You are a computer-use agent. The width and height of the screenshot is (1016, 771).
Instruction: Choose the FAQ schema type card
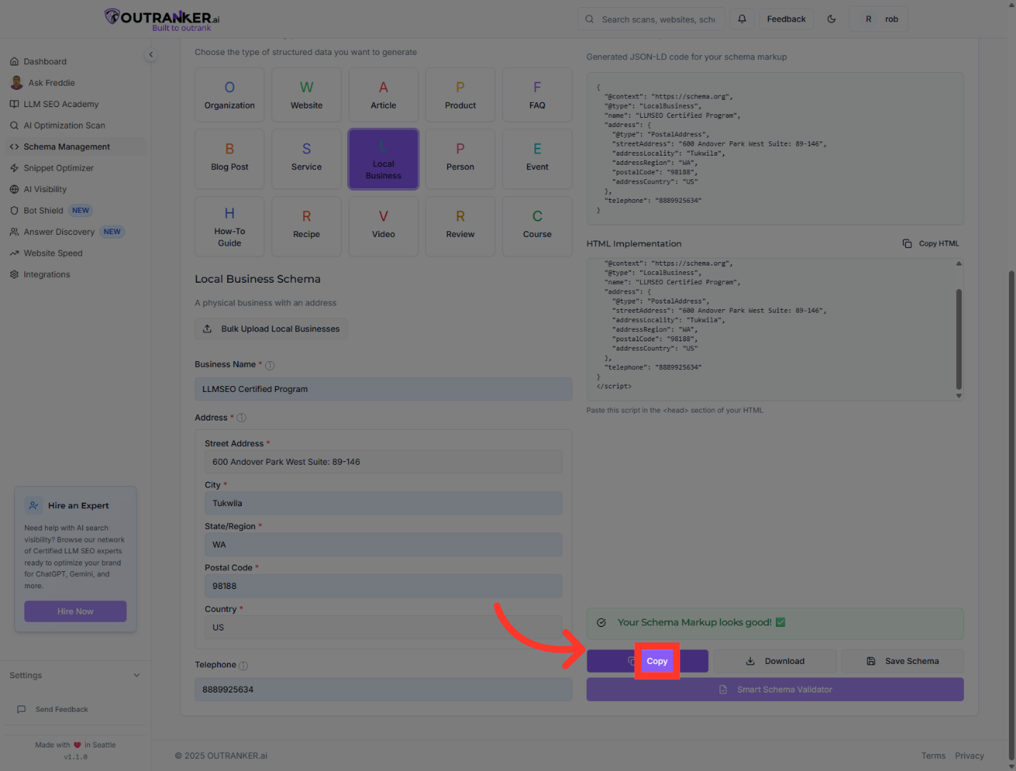click(x=537, y=95)
